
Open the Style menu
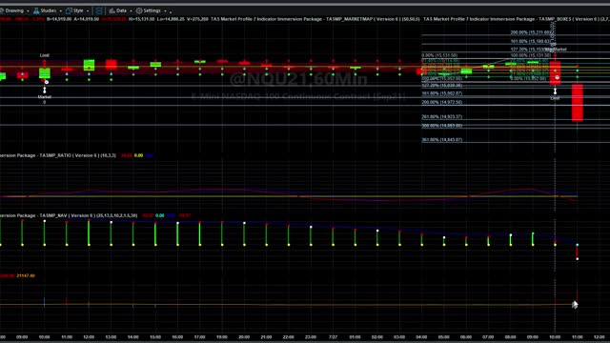(x=77, y=10)
